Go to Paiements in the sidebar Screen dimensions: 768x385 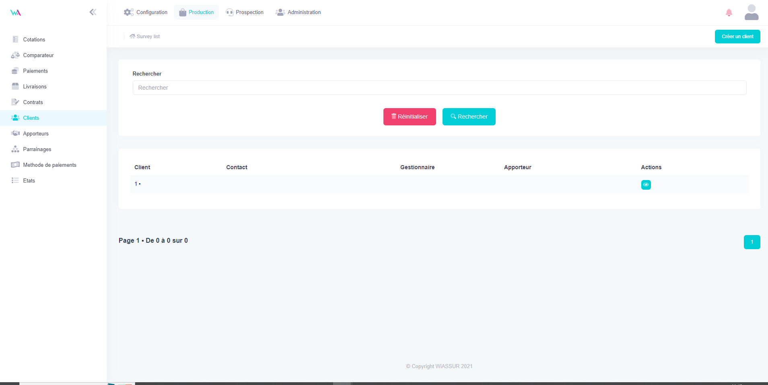point(35,71)
